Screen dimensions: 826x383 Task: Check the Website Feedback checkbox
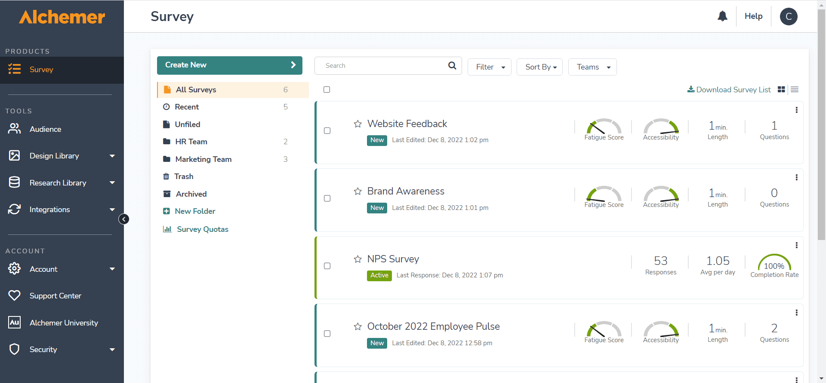(x=327, y=131)
